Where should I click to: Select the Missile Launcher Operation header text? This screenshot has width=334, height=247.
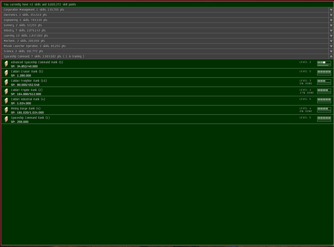35,46
